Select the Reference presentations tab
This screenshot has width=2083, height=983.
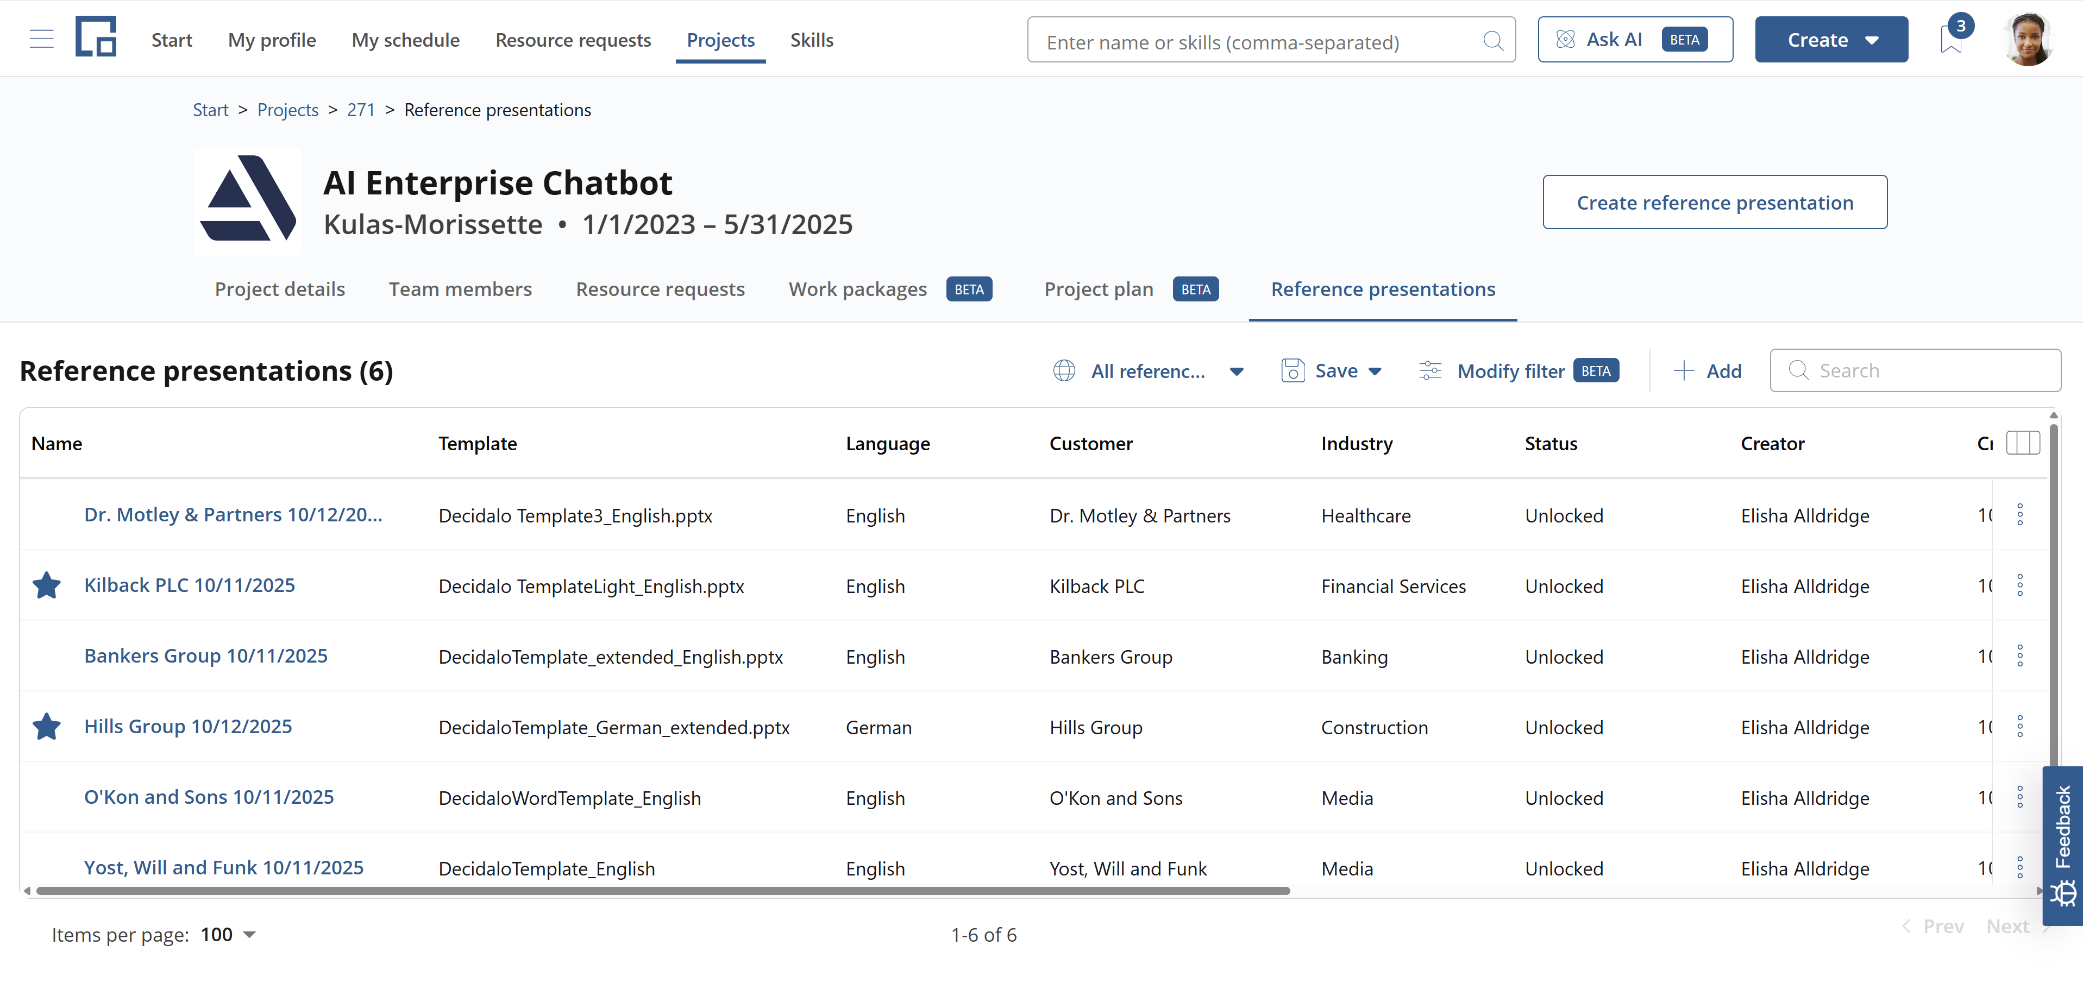tap(1383, 288)
